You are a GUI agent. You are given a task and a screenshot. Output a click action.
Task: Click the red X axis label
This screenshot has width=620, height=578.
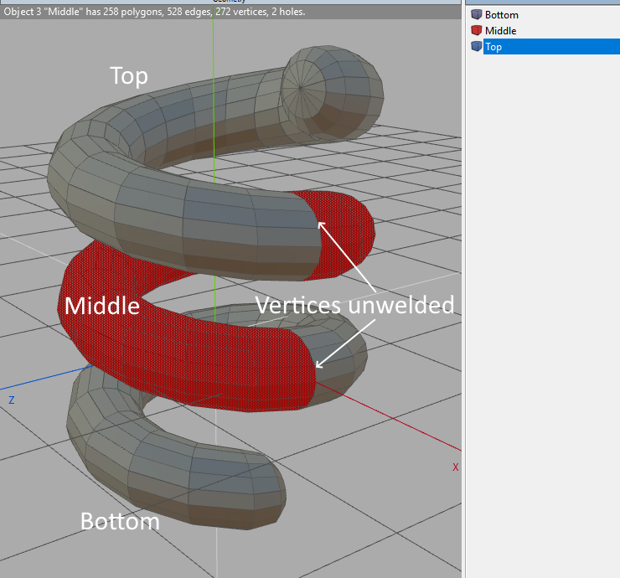[x=455, y=467]
